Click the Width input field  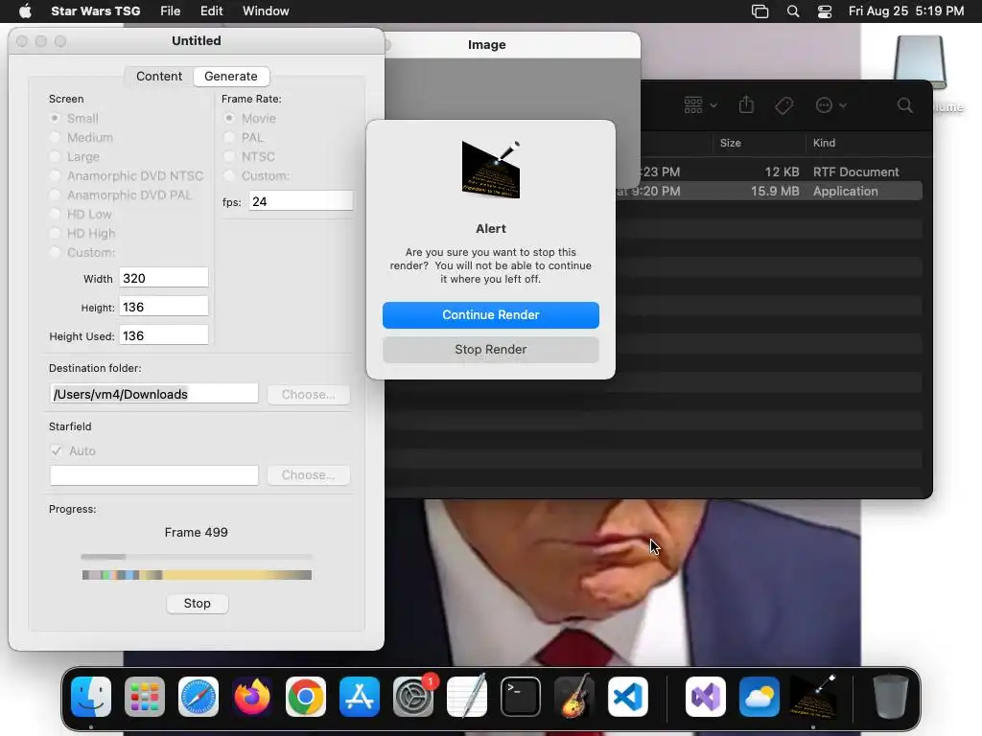click(x=164, y=278)
